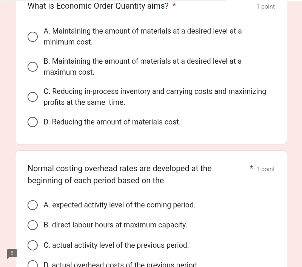Select radio D actual overhead costs
Screen dimensions: 302x267
tap(33, 264)
